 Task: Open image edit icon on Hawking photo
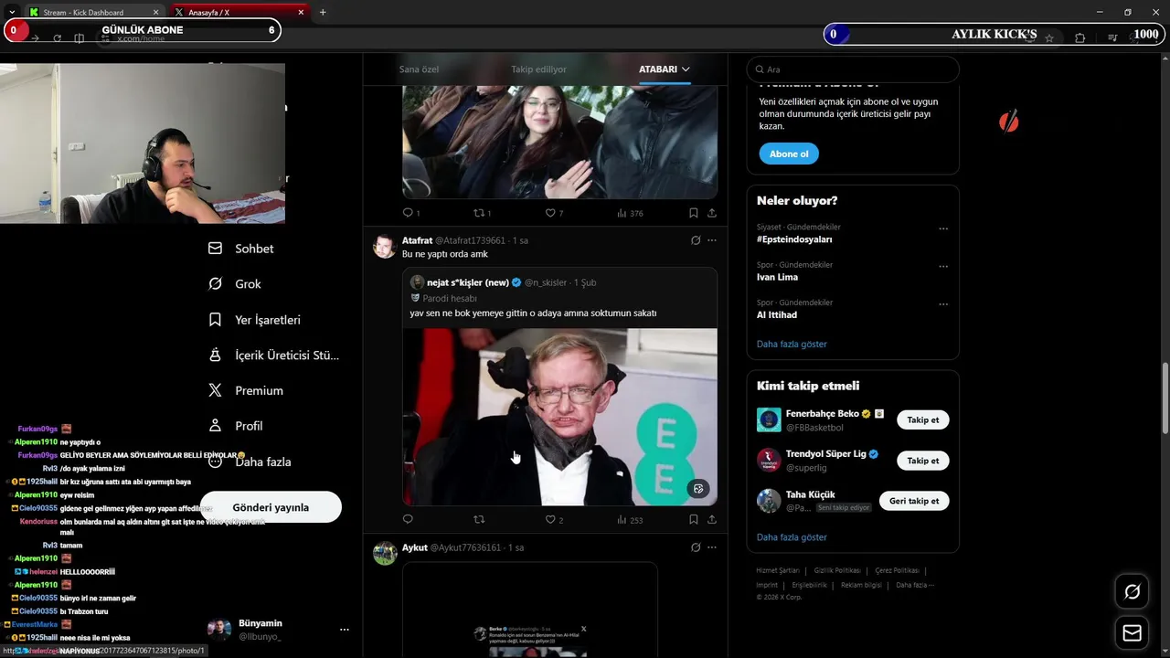pos(698,489)
